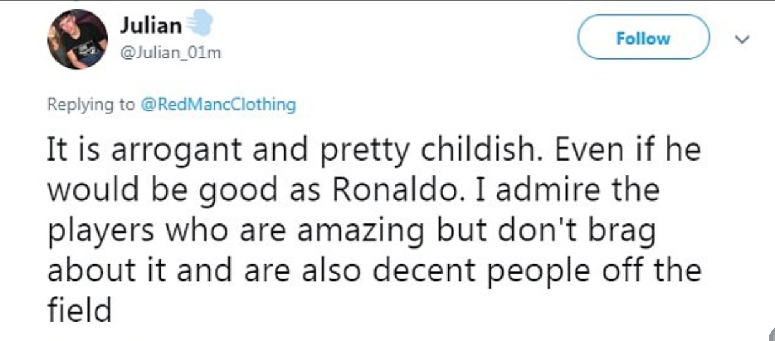The width and height of the screenshot is (775, 341).
Task: Click the Follow button
Action: click(643, 39)
